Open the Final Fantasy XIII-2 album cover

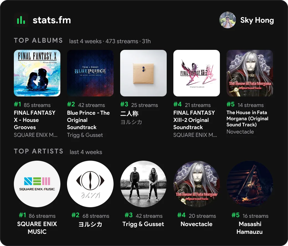(197, 73)
